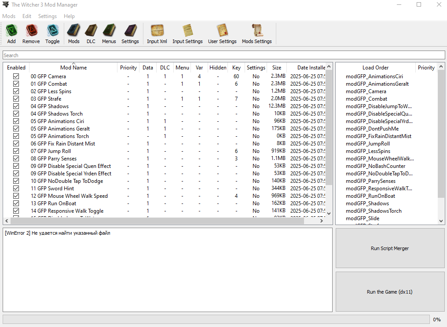
Task: Toggle the 02 GFP Less Spins checkbox
Action: coord(16,91)
